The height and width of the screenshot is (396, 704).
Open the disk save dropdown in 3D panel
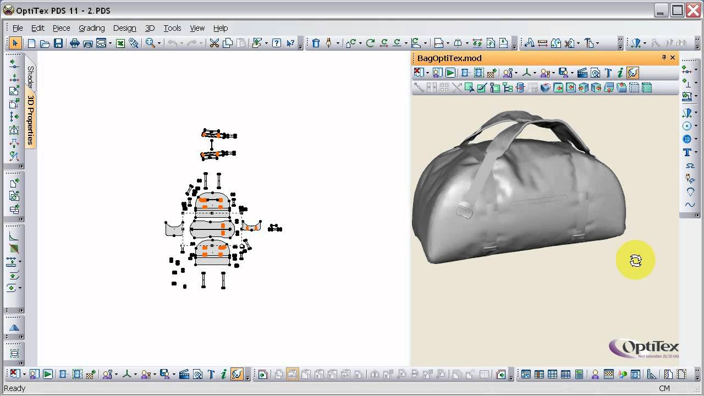click(x=572, y=73)
